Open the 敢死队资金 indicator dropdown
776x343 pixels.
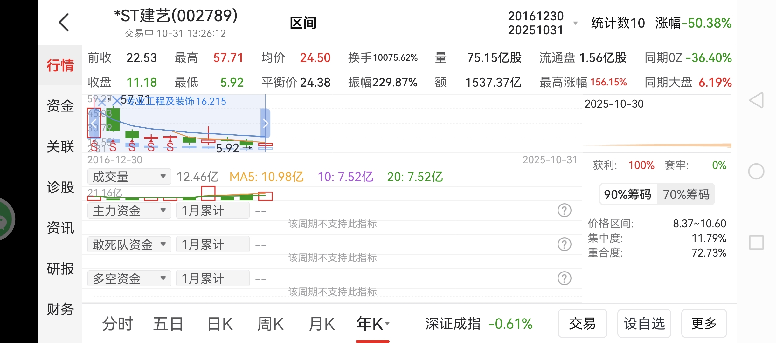pos(129,245)
